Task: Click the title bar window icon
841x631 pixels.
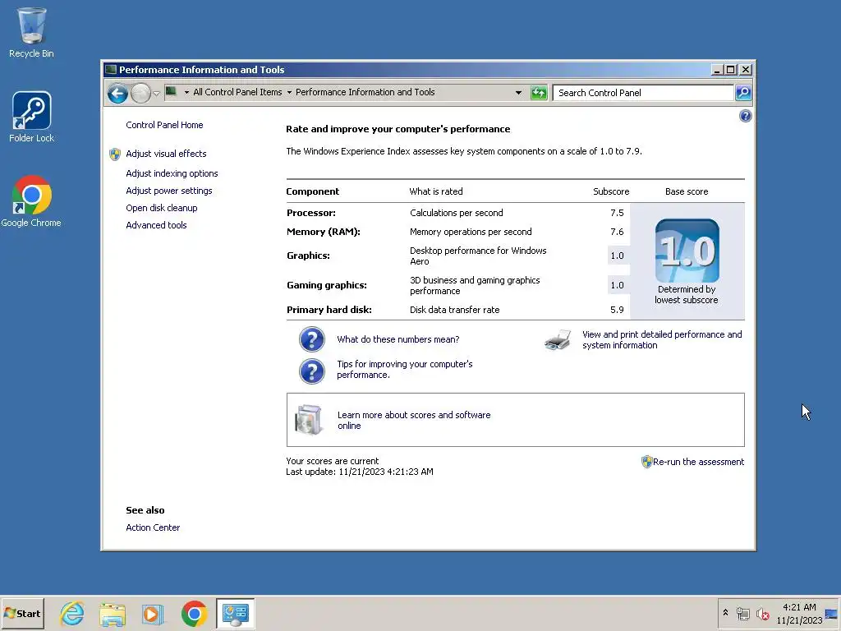Action: (111, 69)
